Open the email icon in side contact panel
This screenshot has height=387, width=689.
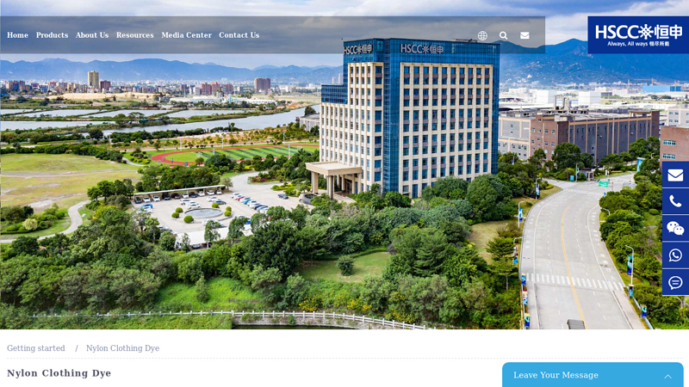click(675, 175)
